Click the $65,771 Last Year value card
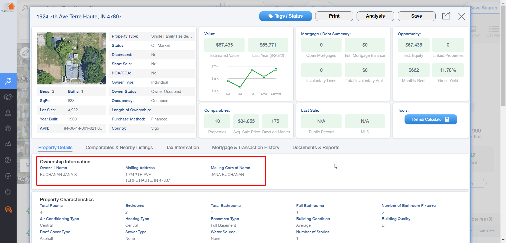 [268, 45]
